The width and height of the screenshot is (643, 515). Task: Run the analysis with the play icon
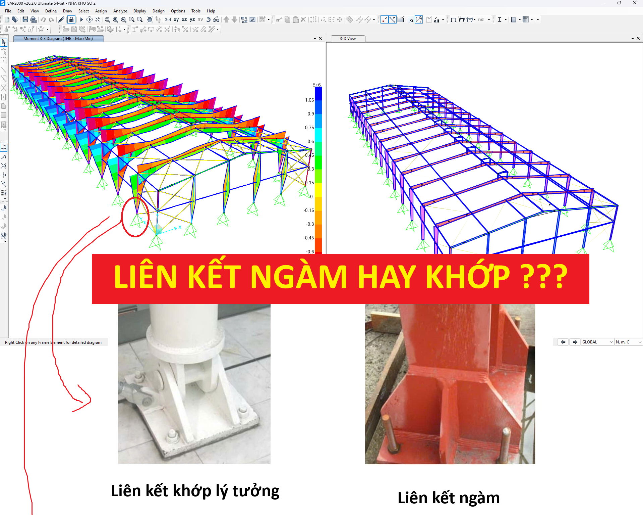pyautogui.click(x=81, y=19)
